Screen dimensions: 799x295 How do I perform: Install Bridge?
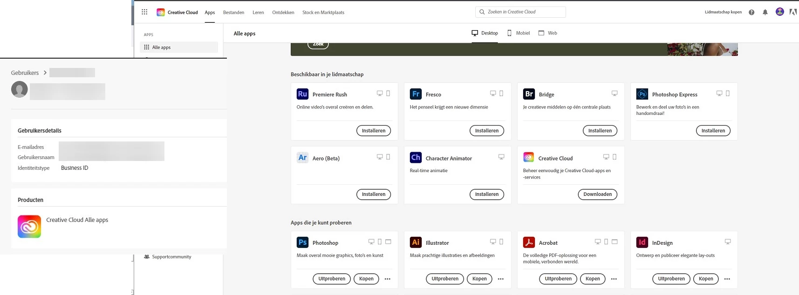pos(600,131)
